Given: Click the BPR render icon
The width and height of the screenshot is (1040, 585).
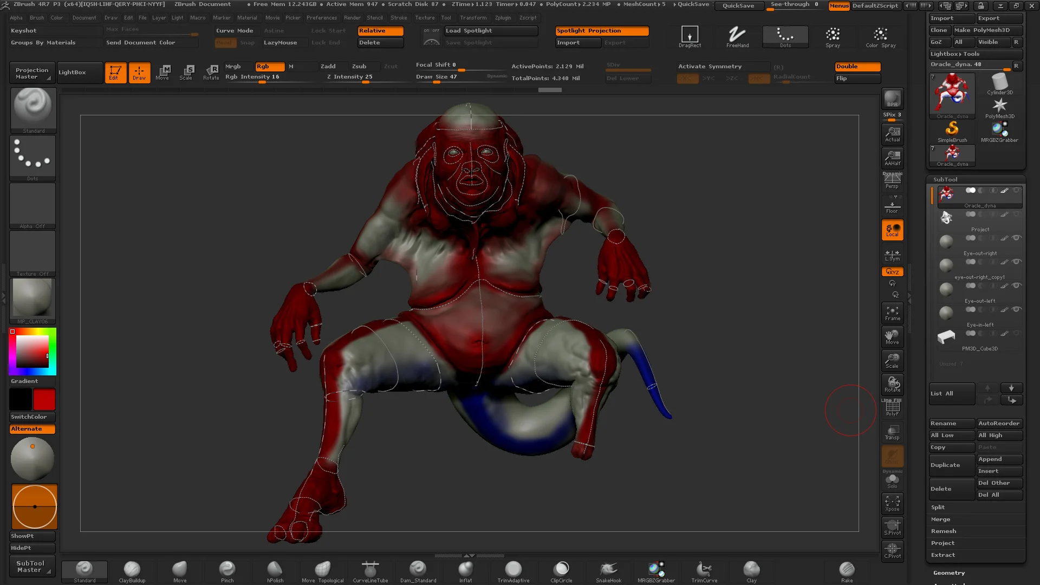Looking at the screenshot, I should [892, 100].
